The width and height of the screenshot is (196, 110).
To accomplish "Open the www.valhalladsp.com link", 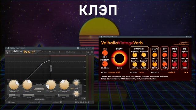I will pos(181,44).
